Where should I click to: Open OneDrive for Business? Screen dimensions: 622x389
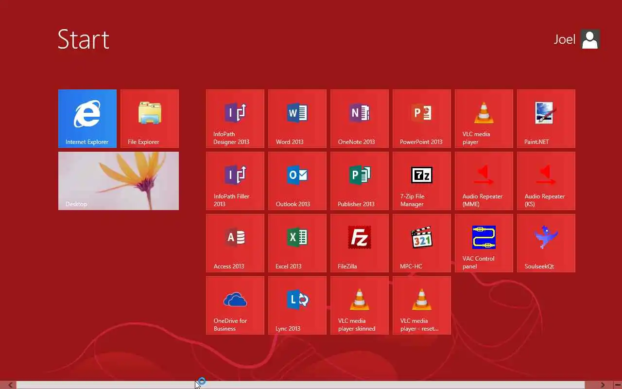pyautogui.click(x=235, y=305)
